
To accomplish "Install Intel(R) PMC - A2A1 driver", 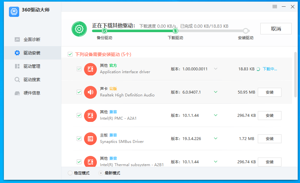I will pyautogui.click(x=270, y=116).
